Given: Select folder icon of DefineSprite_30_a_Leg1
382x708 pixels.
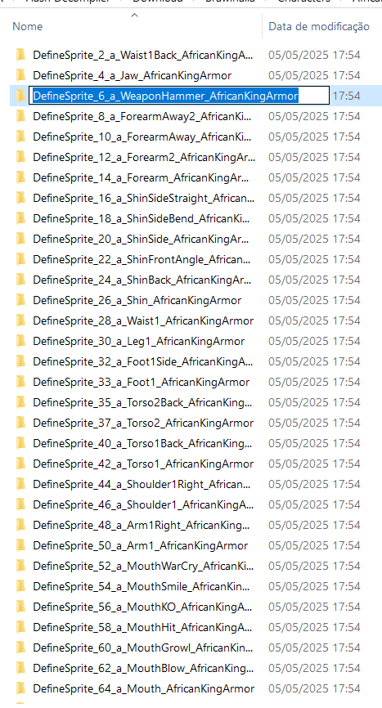Looking at the screenshot, I should pyautogui.click(x=20, y=342).
